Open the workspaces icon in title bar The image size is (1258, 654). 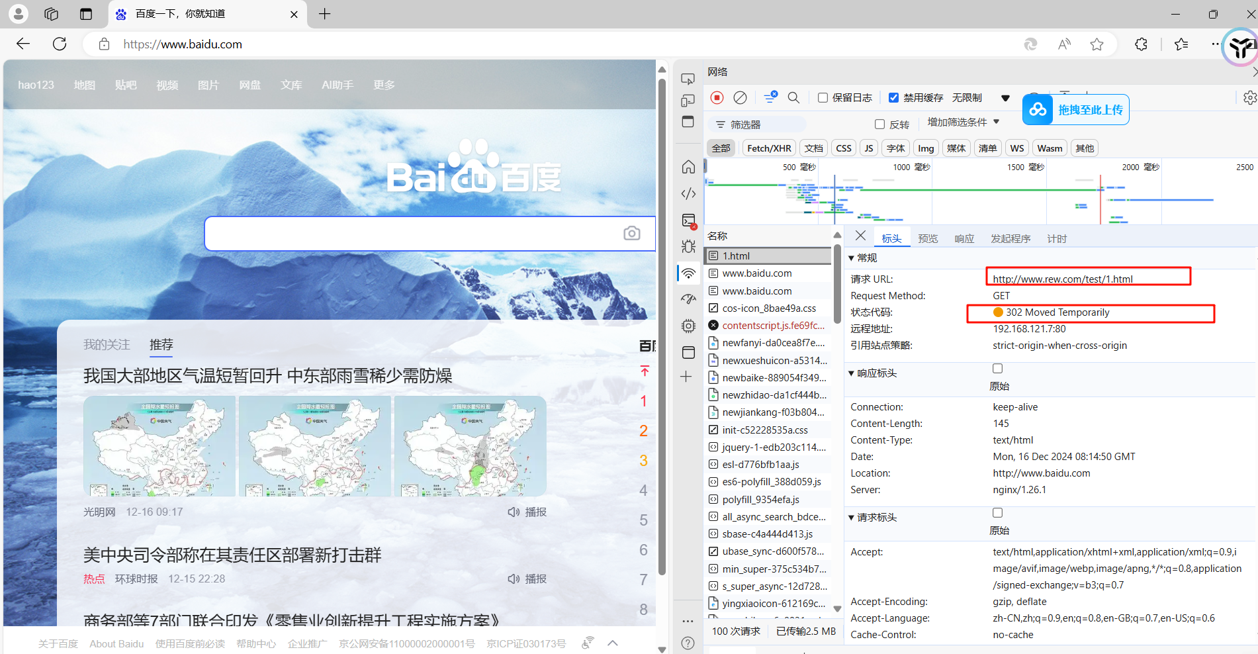(52, 14)
